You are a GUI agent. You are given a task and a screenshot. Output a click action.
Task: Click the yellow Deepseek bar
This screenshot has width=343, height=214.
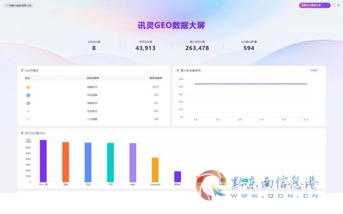[155, 170]
